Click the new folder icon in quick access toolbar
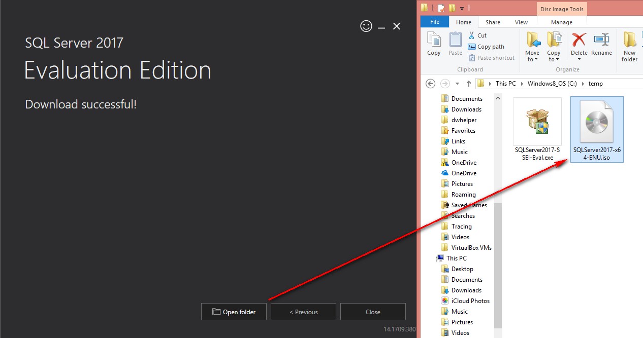 click(x=452, y=8)
